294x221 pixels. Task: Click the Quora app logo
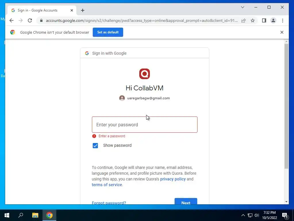coord(145,74)
